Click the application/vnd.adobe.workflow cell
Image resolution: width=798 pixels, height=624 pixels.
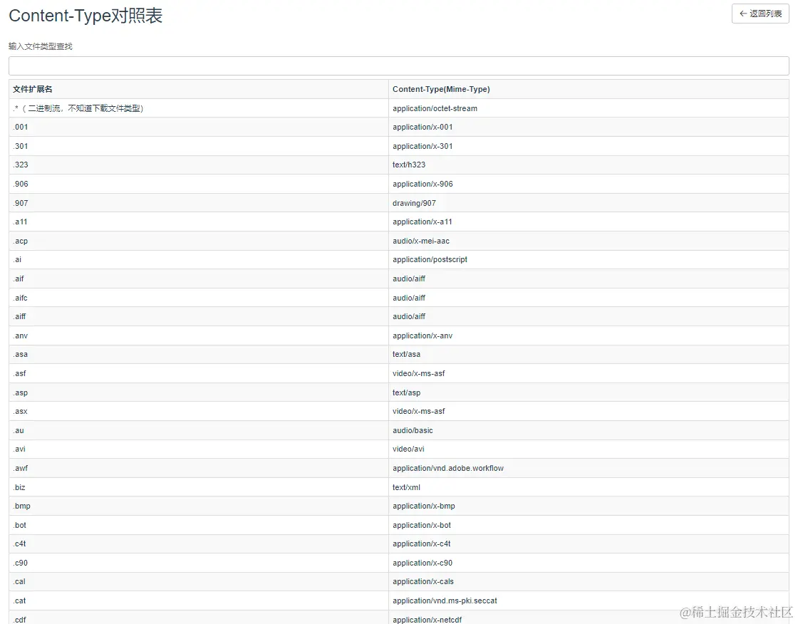(x=447, y=468)
